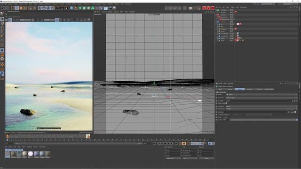Toggle visibility dots of the first object row
The width and height of the screenshot is (301, 169).
click(x=232, y=10)
